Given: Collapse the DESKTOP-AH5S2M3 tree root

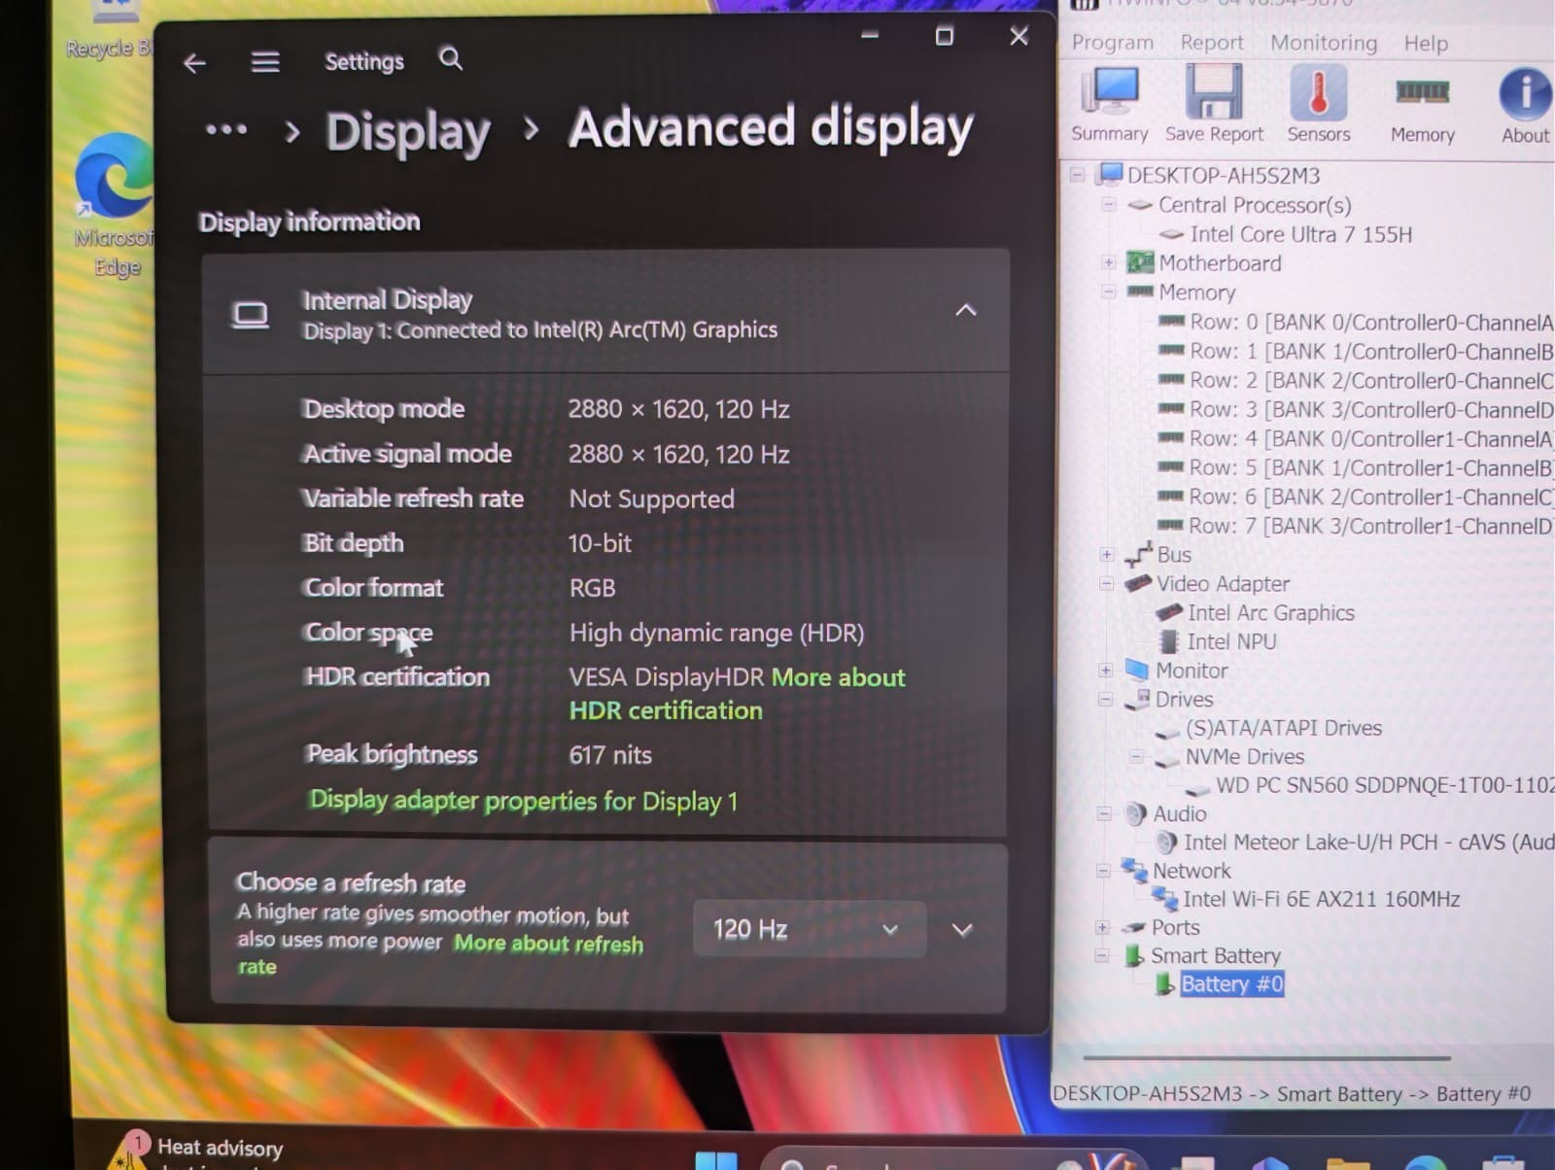Looking at the screenshot, I should (1077, 175).
